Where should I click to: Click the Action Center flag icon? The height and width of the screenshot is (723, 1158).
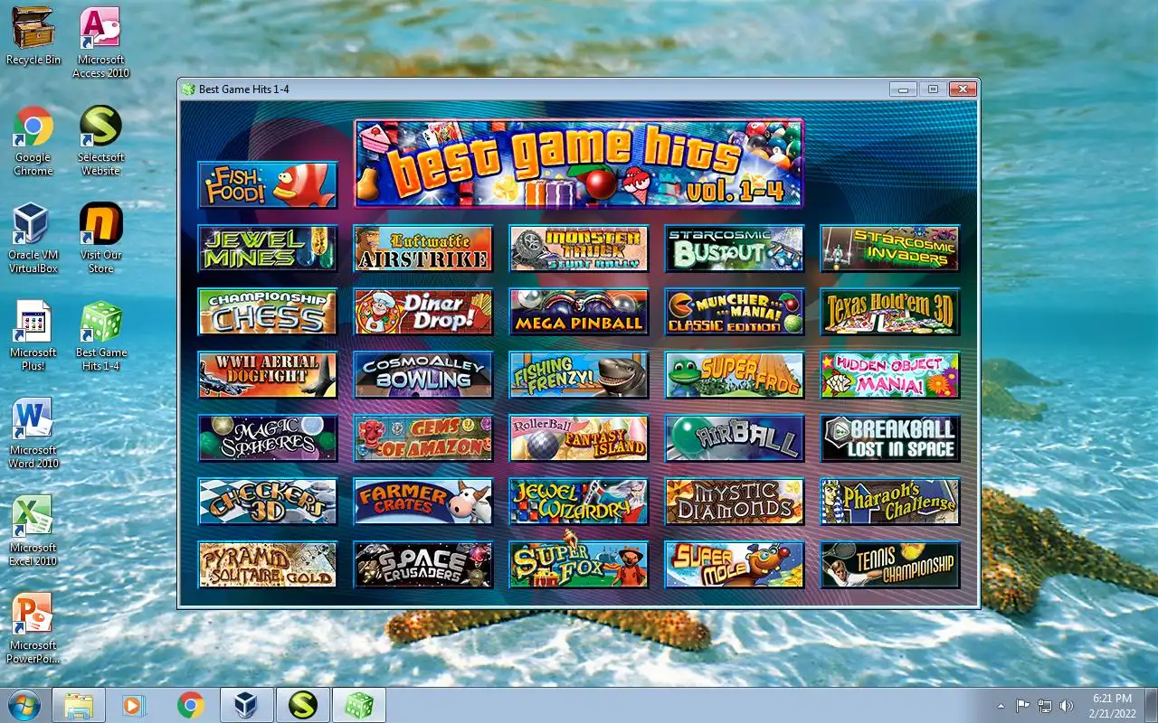(1023, 706)
